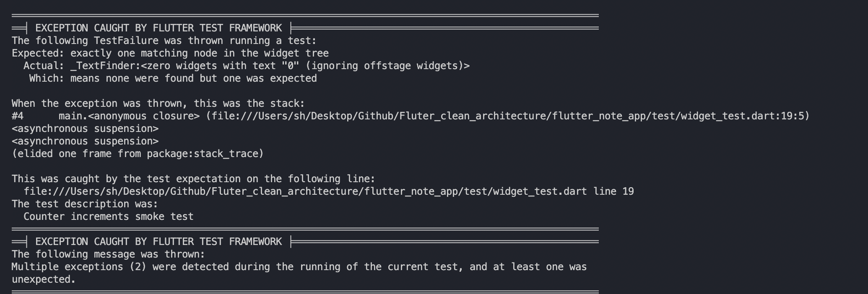868x294 pixels.
Task: Select 'This was caught by the test expectation' line
Action: pos(193,179)
